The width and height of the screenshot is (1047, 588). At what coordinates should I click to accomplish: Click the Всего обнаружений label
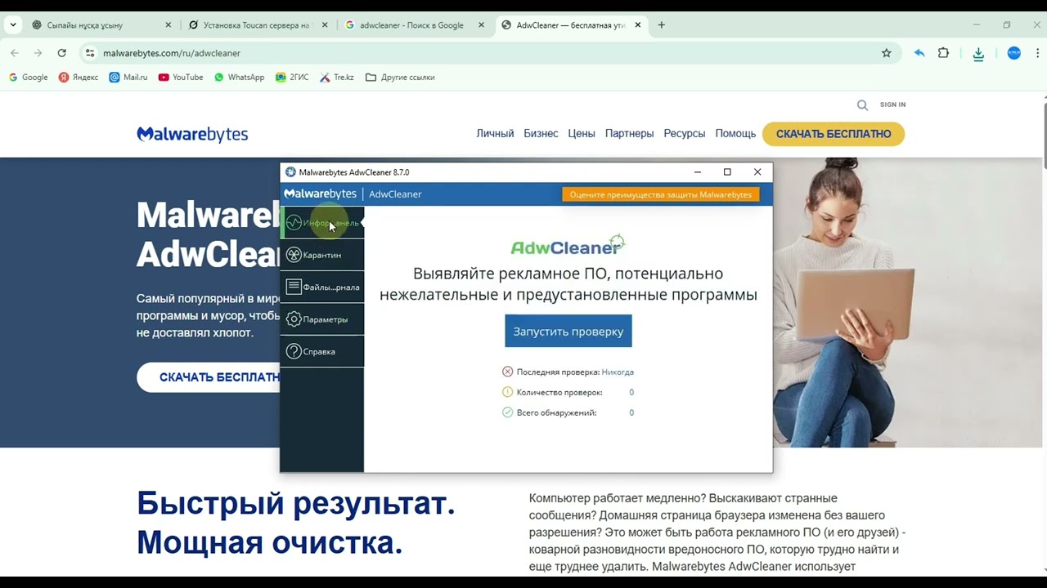(556, 413)
